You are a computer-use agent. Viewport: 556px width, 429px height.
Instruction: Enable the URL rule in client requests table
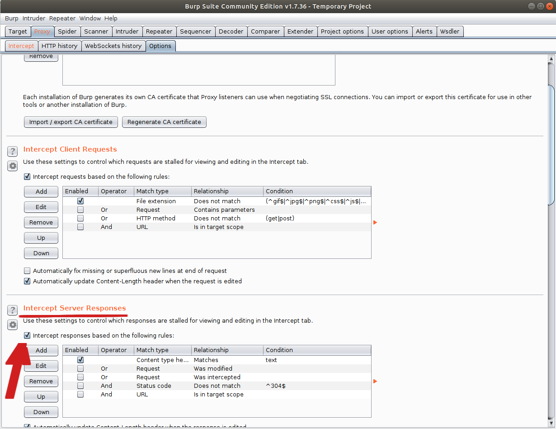[80, 227]
